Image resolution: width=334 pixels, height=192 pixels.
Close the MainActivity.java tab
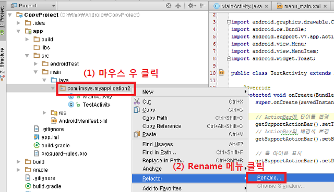pos(267,6)
